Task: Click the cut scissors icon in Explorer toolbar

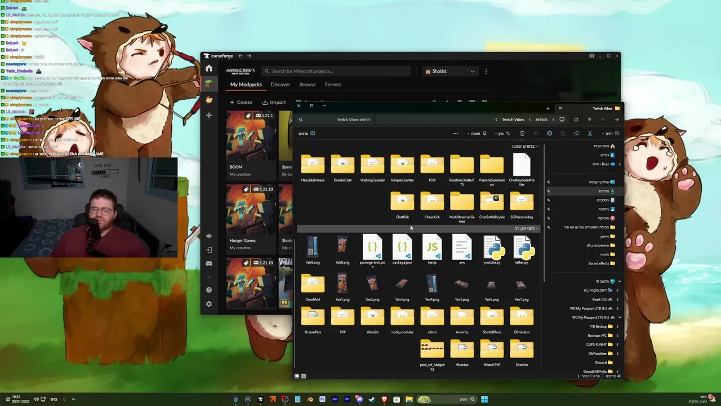Action: (x=590, y=134)
